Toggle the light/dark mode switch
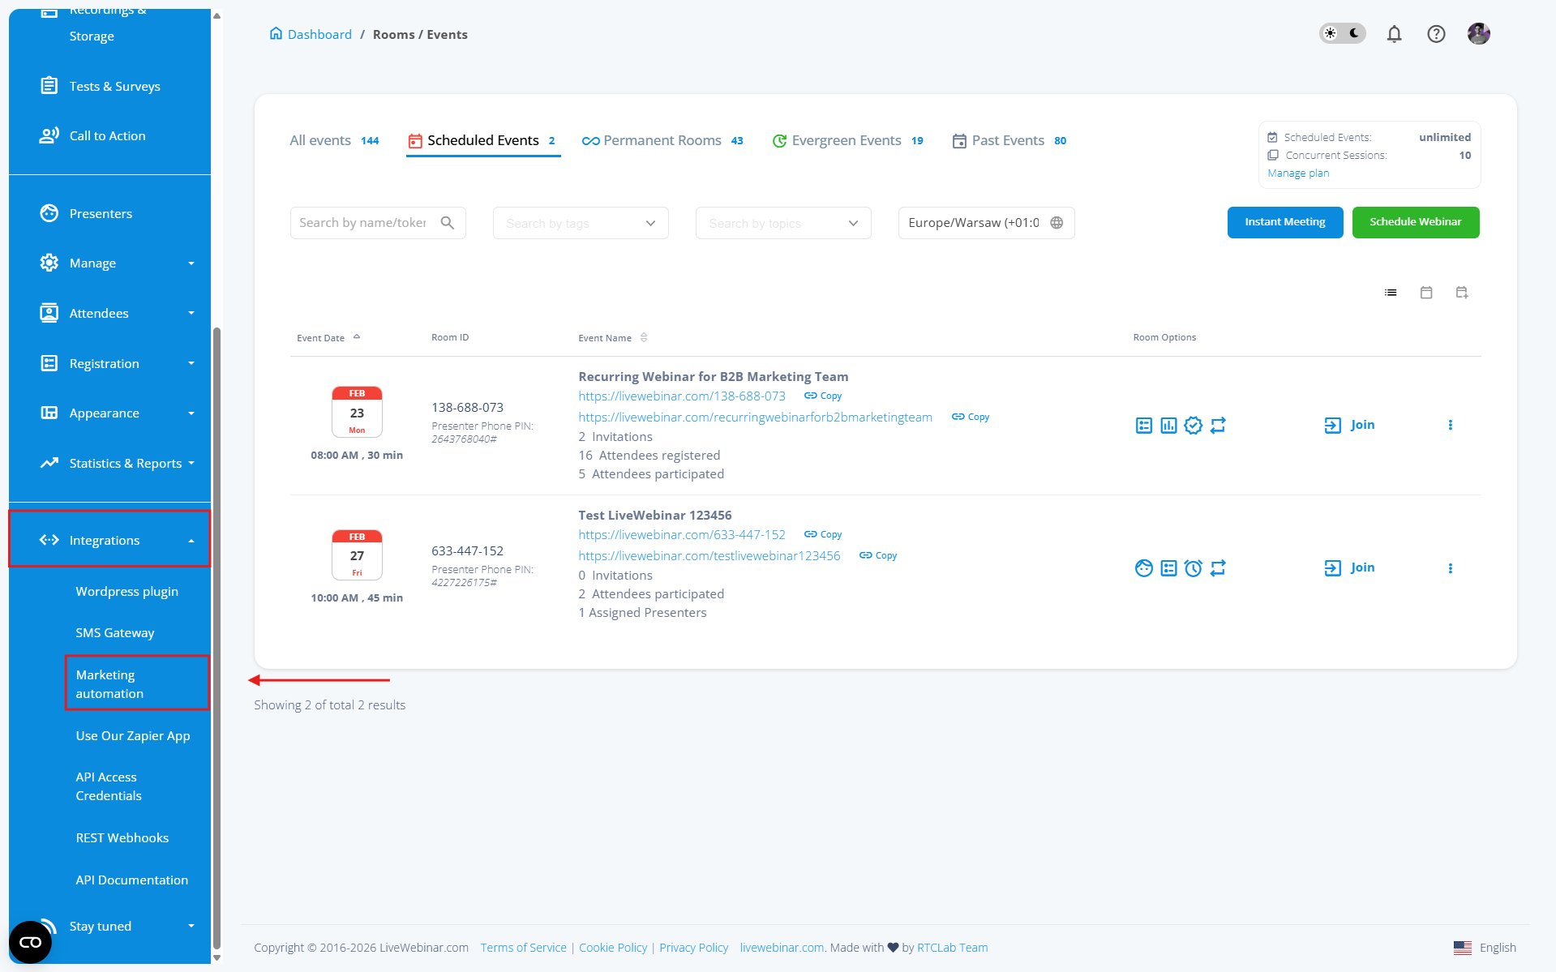1556x972 pixels. [x=1342, y=34]
